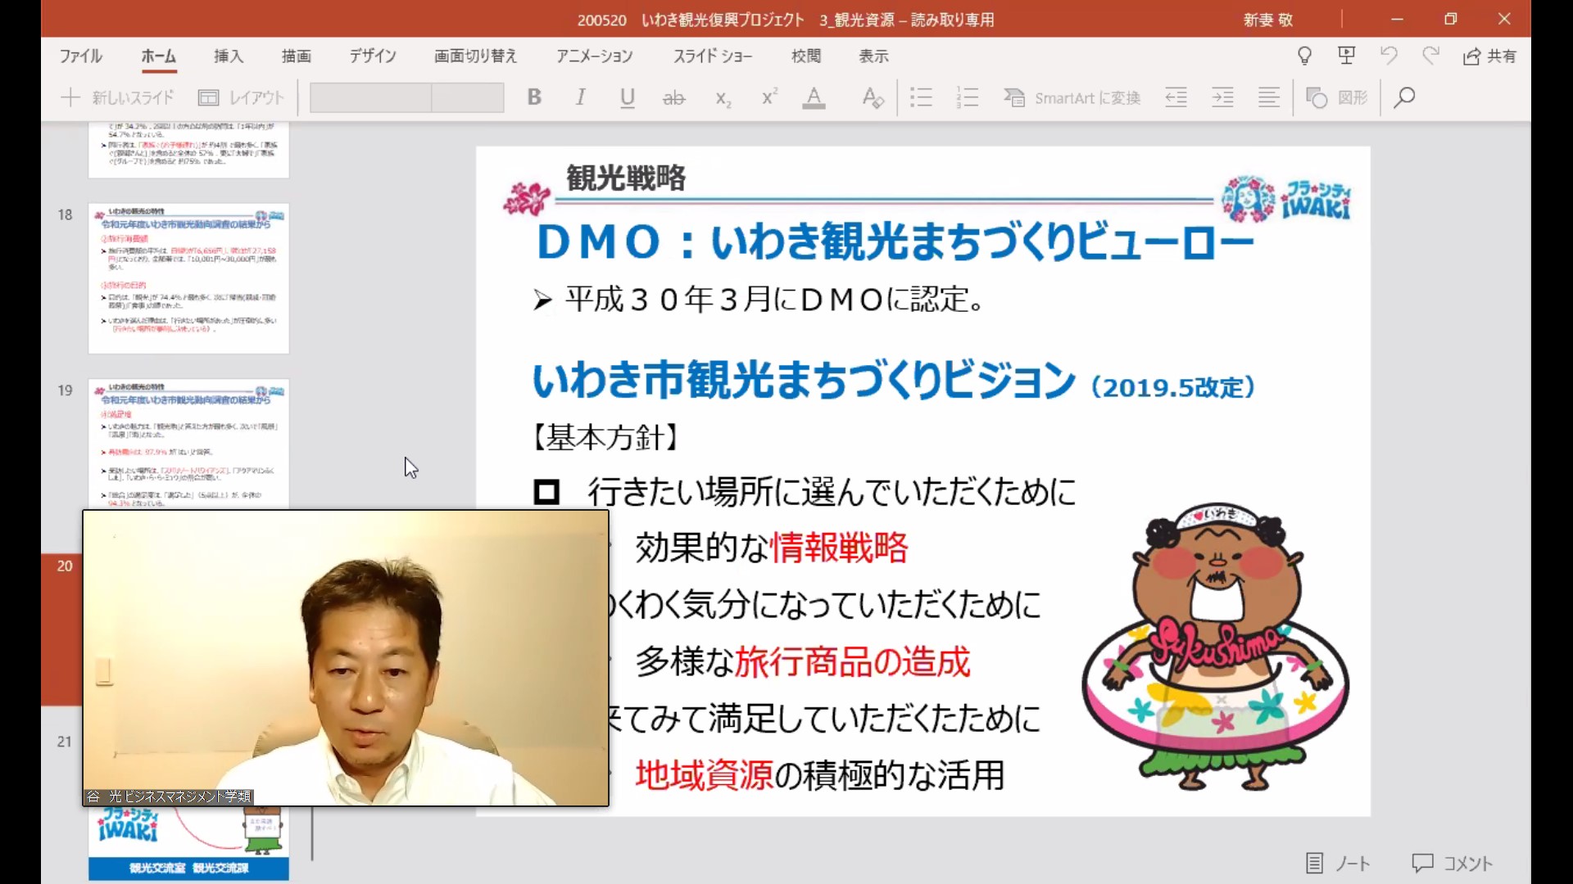Click the ＤＭＯ：いわき観光まちづくりビューロー heading
The height and width of the screenshot is (884, 1573).
tap(895, 242)
